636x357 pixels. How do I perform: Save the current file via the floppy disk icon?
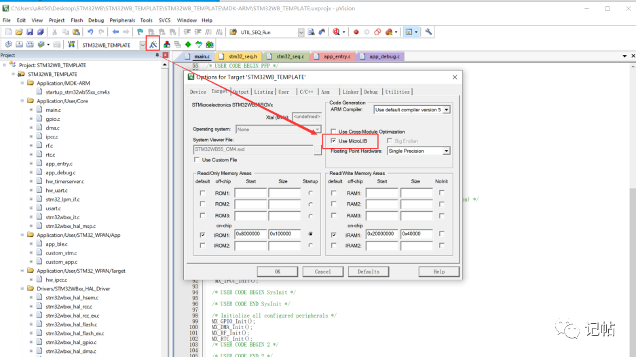(x=30, y=32)
